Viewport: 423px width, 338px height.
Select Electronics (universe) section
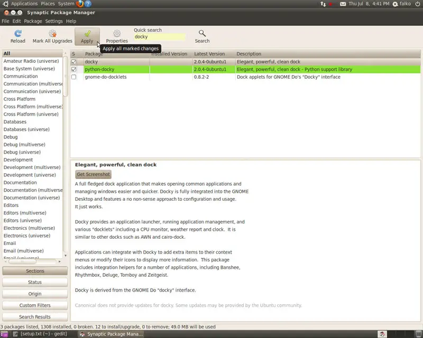pyautogui.click(x=32, y=236)
